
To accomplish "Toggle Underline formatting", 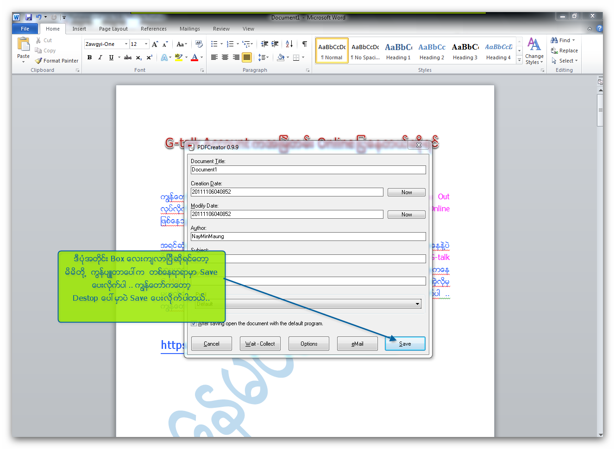I will coord(111,57).
